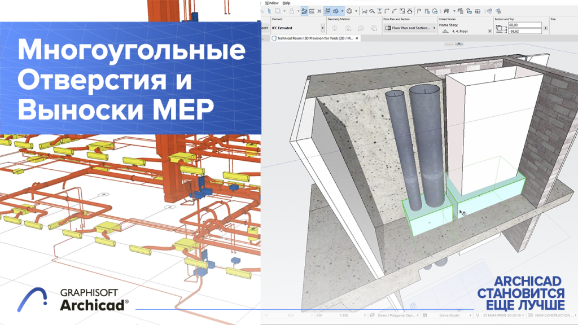Screen dimensions: 578x325
Task: Toggle the snap points icon
Action: pos(319,11)
